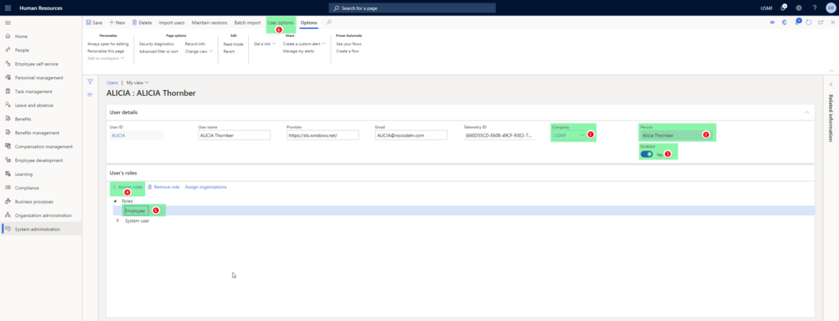Open Employee development module
This screenshot has width=839, height=321.
(39, 160)
